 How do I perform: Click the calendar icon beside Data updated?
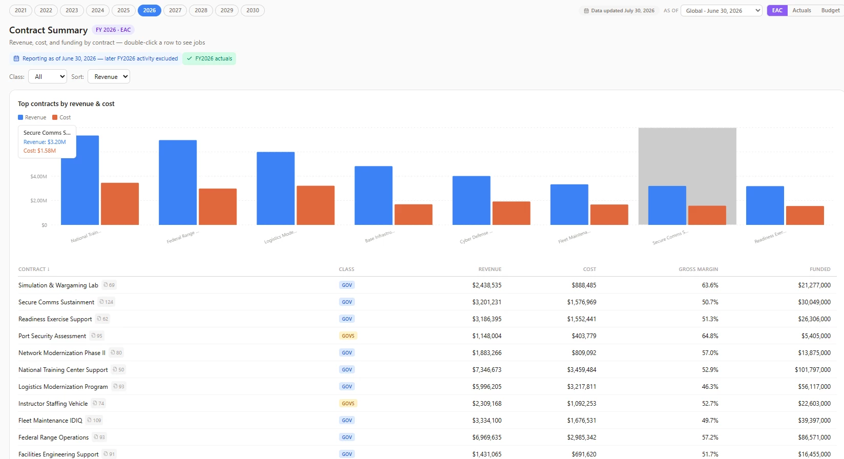pos(586,11)
